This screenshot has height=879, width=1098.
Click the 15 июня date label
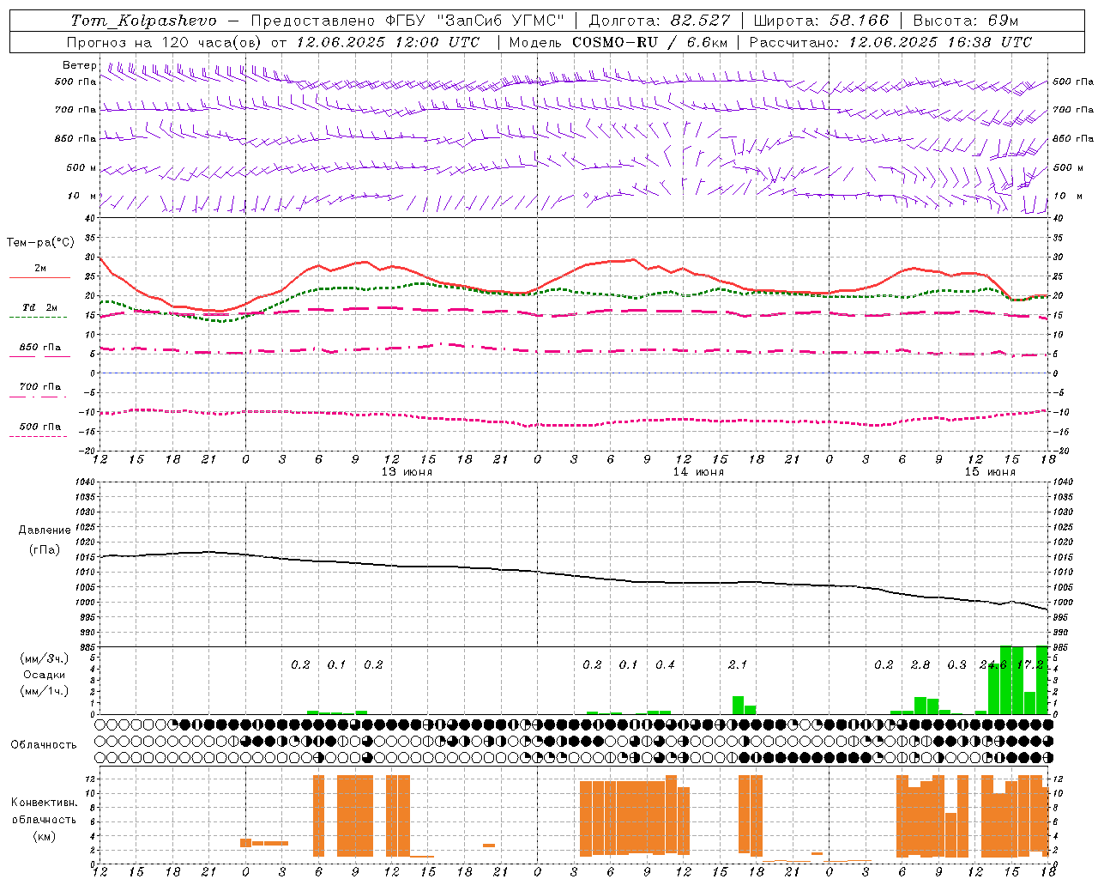[x=990, y=472]
